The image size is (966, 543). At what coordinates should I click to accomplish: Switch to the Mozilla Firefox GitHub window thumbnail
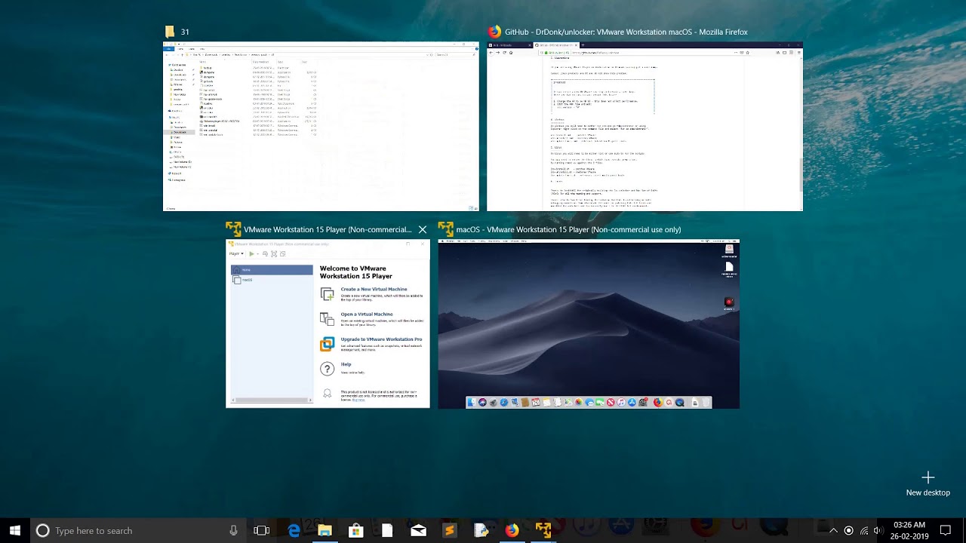[x=645, y=126]
